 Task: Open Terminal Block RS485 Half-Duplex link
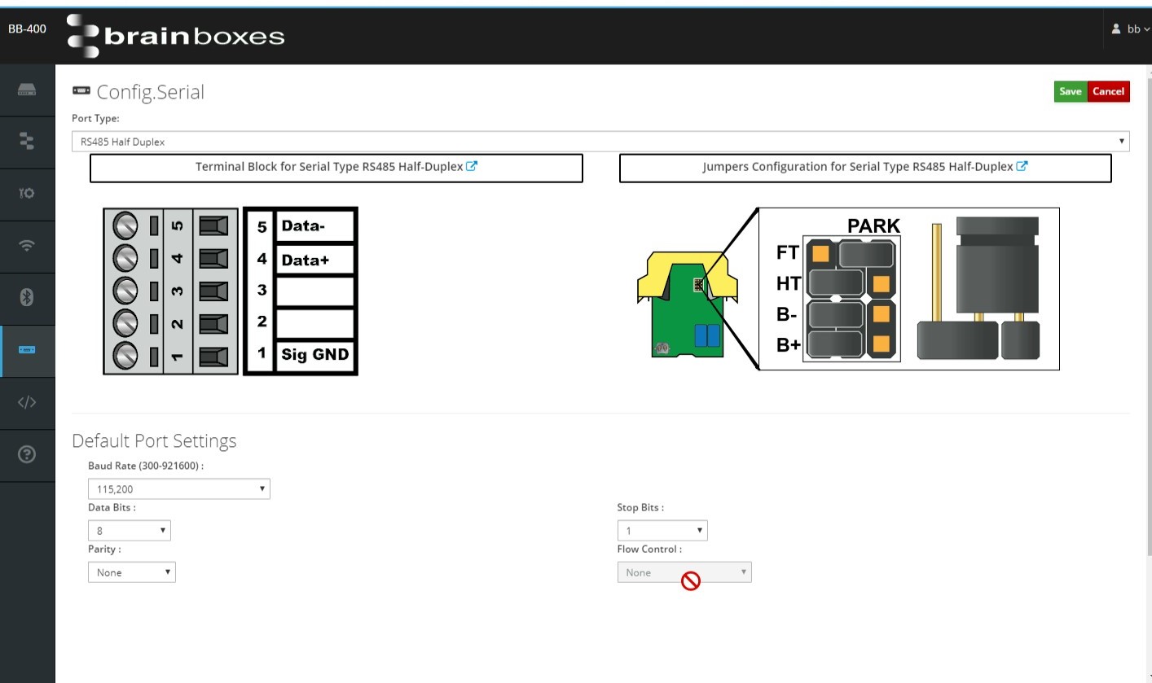point(336,167)
